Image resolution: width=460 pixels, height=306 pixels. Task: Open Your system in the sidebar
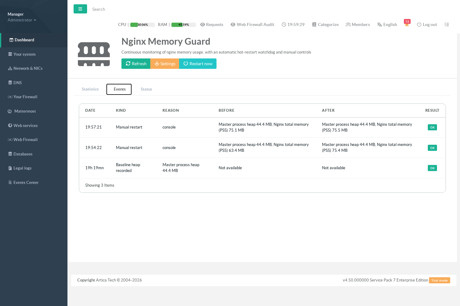pos(34,54)
